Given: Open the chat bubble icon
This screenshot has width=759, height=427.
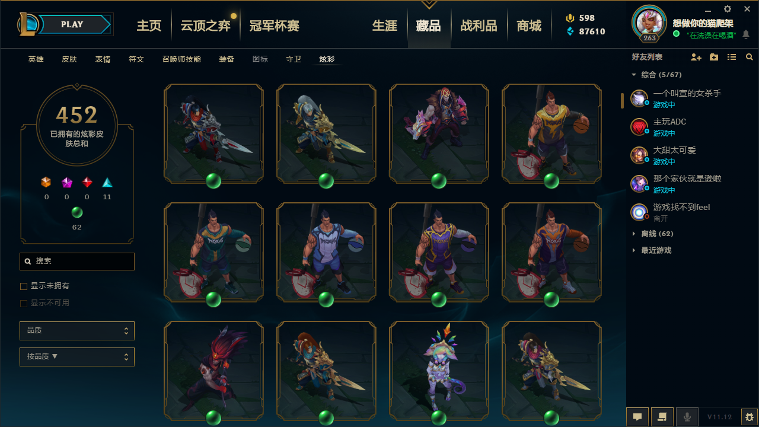Looking at the screenshot, I should [637, 417].
